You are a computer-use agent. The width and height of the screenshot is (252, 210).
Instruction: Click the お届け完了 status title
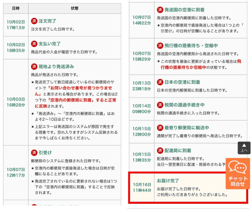(x=168, y=180)
